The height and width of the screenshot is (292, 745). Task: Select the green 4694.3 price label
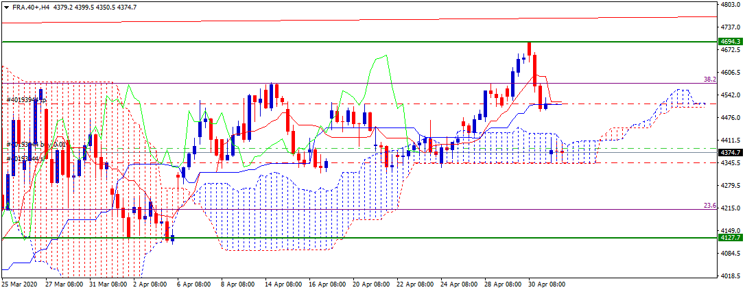click(729, 42)
